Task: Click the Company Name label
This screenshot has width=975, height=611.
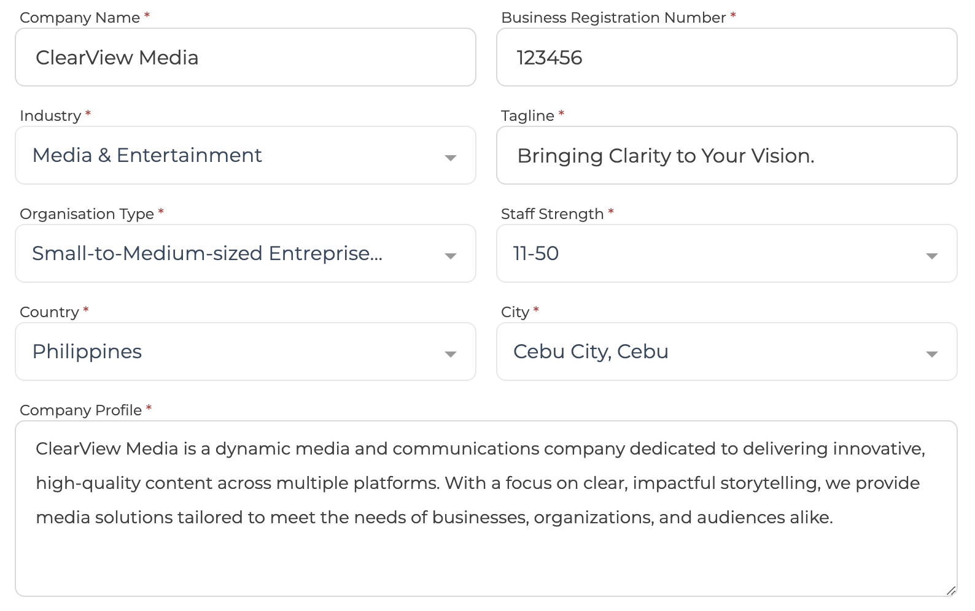Action: point(80,18)
